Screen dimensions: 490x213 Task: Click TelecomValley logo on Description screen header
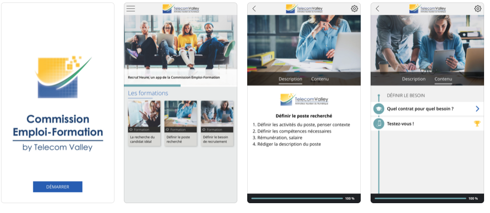[x=304, y=9]
